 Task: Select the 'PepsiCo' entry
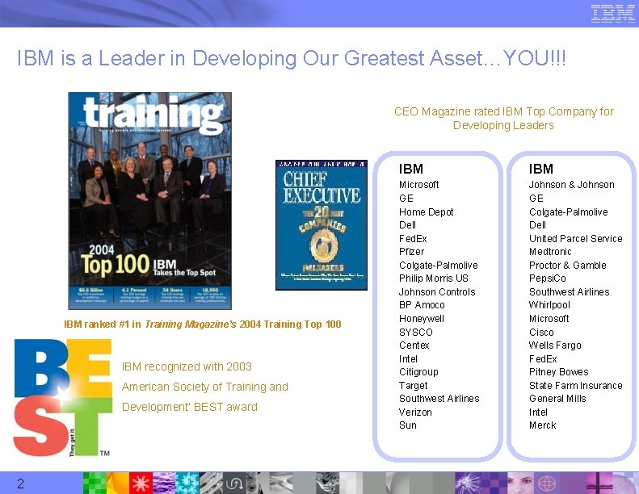[x=547, y=278]
